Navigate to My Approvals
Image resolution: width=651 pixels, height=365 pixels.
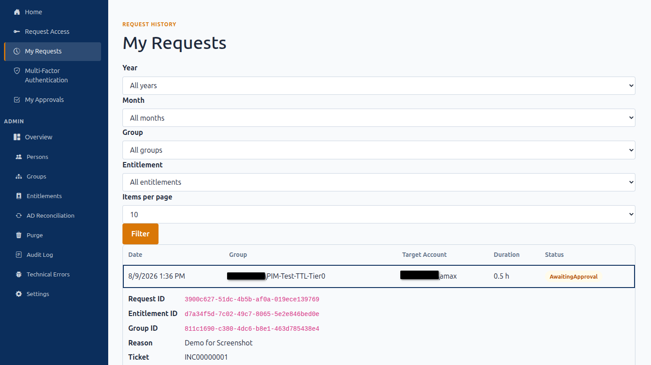click(53, 100)
